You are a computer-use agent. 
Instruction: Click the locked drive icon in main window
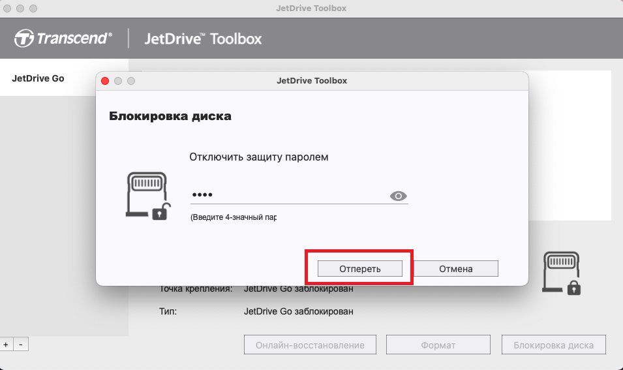click(x=562, y=273)
